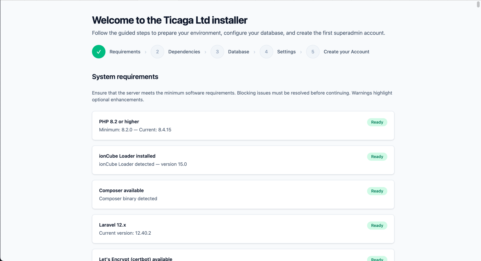Click the step 3 Database circle
This screenshot has width=481, height=261.
217,52
